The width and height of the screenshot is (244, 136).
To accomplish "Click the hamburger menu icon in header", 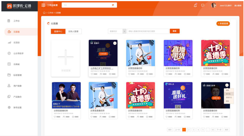I will point(43,5).
